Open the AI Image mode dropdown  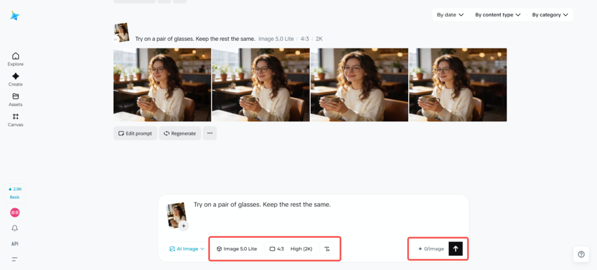(187, 249)
